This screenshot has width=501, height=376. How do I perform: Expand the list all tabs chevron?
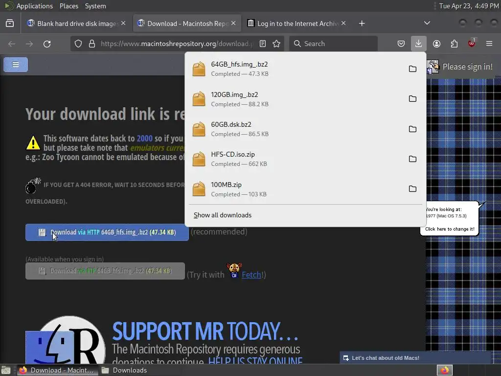point(427,23)
